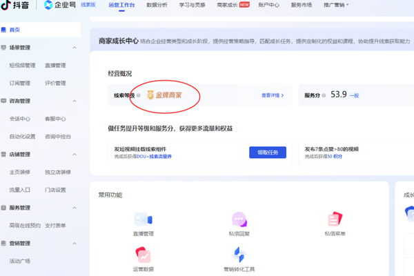Click the 发布7条点赞>80的视频 task card

[x=356, y=152]
